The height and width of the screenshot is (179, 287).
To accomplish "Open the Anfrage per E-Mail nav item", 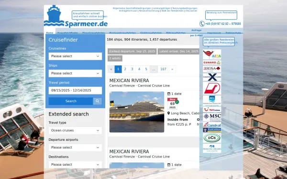I will click(197, 32).
